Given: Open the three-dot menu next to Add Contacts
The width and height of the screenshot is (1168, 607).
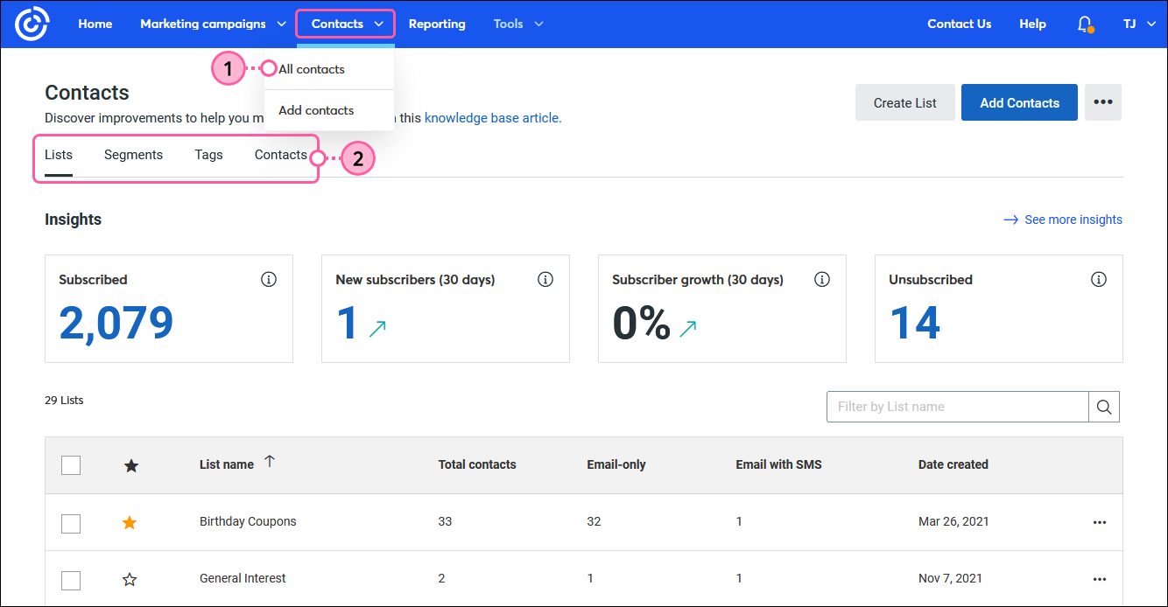Looking at the screenshot, I should coord(1103,102).
